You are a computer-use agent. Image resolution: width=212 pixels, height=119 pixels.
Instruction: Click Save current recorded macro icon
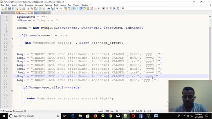[118, 8]
